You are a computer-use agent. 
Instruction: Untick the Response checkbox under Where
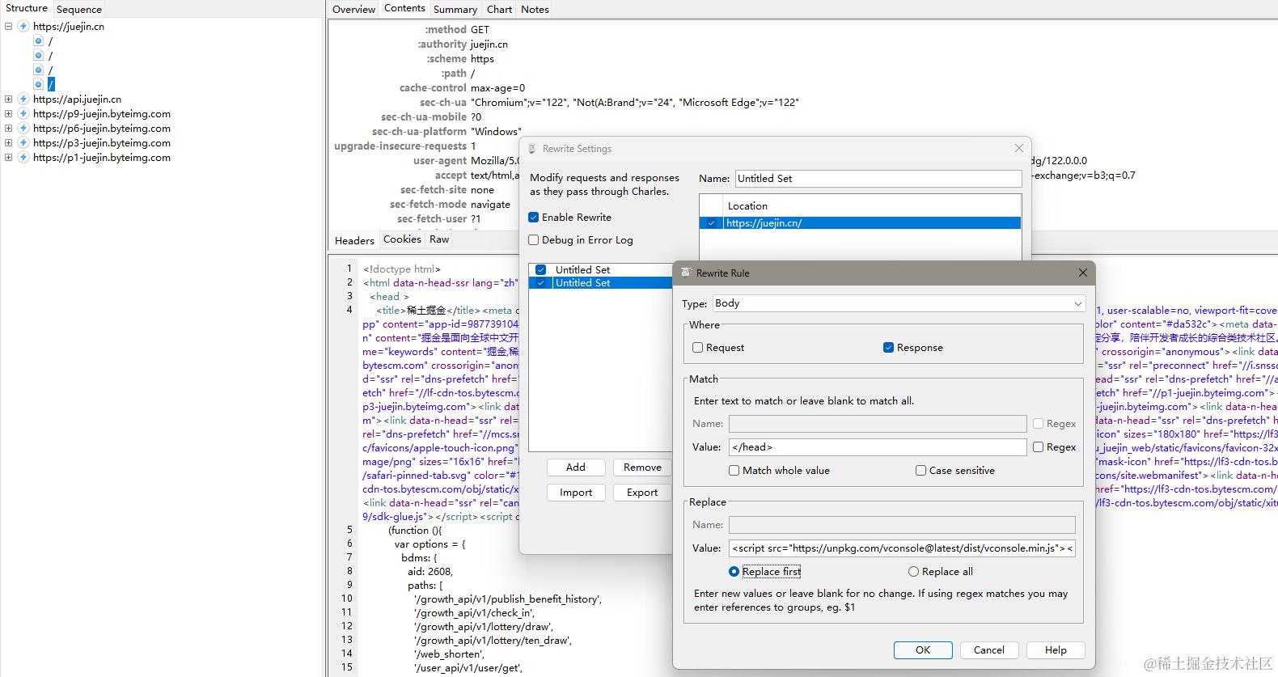point(889,348)
